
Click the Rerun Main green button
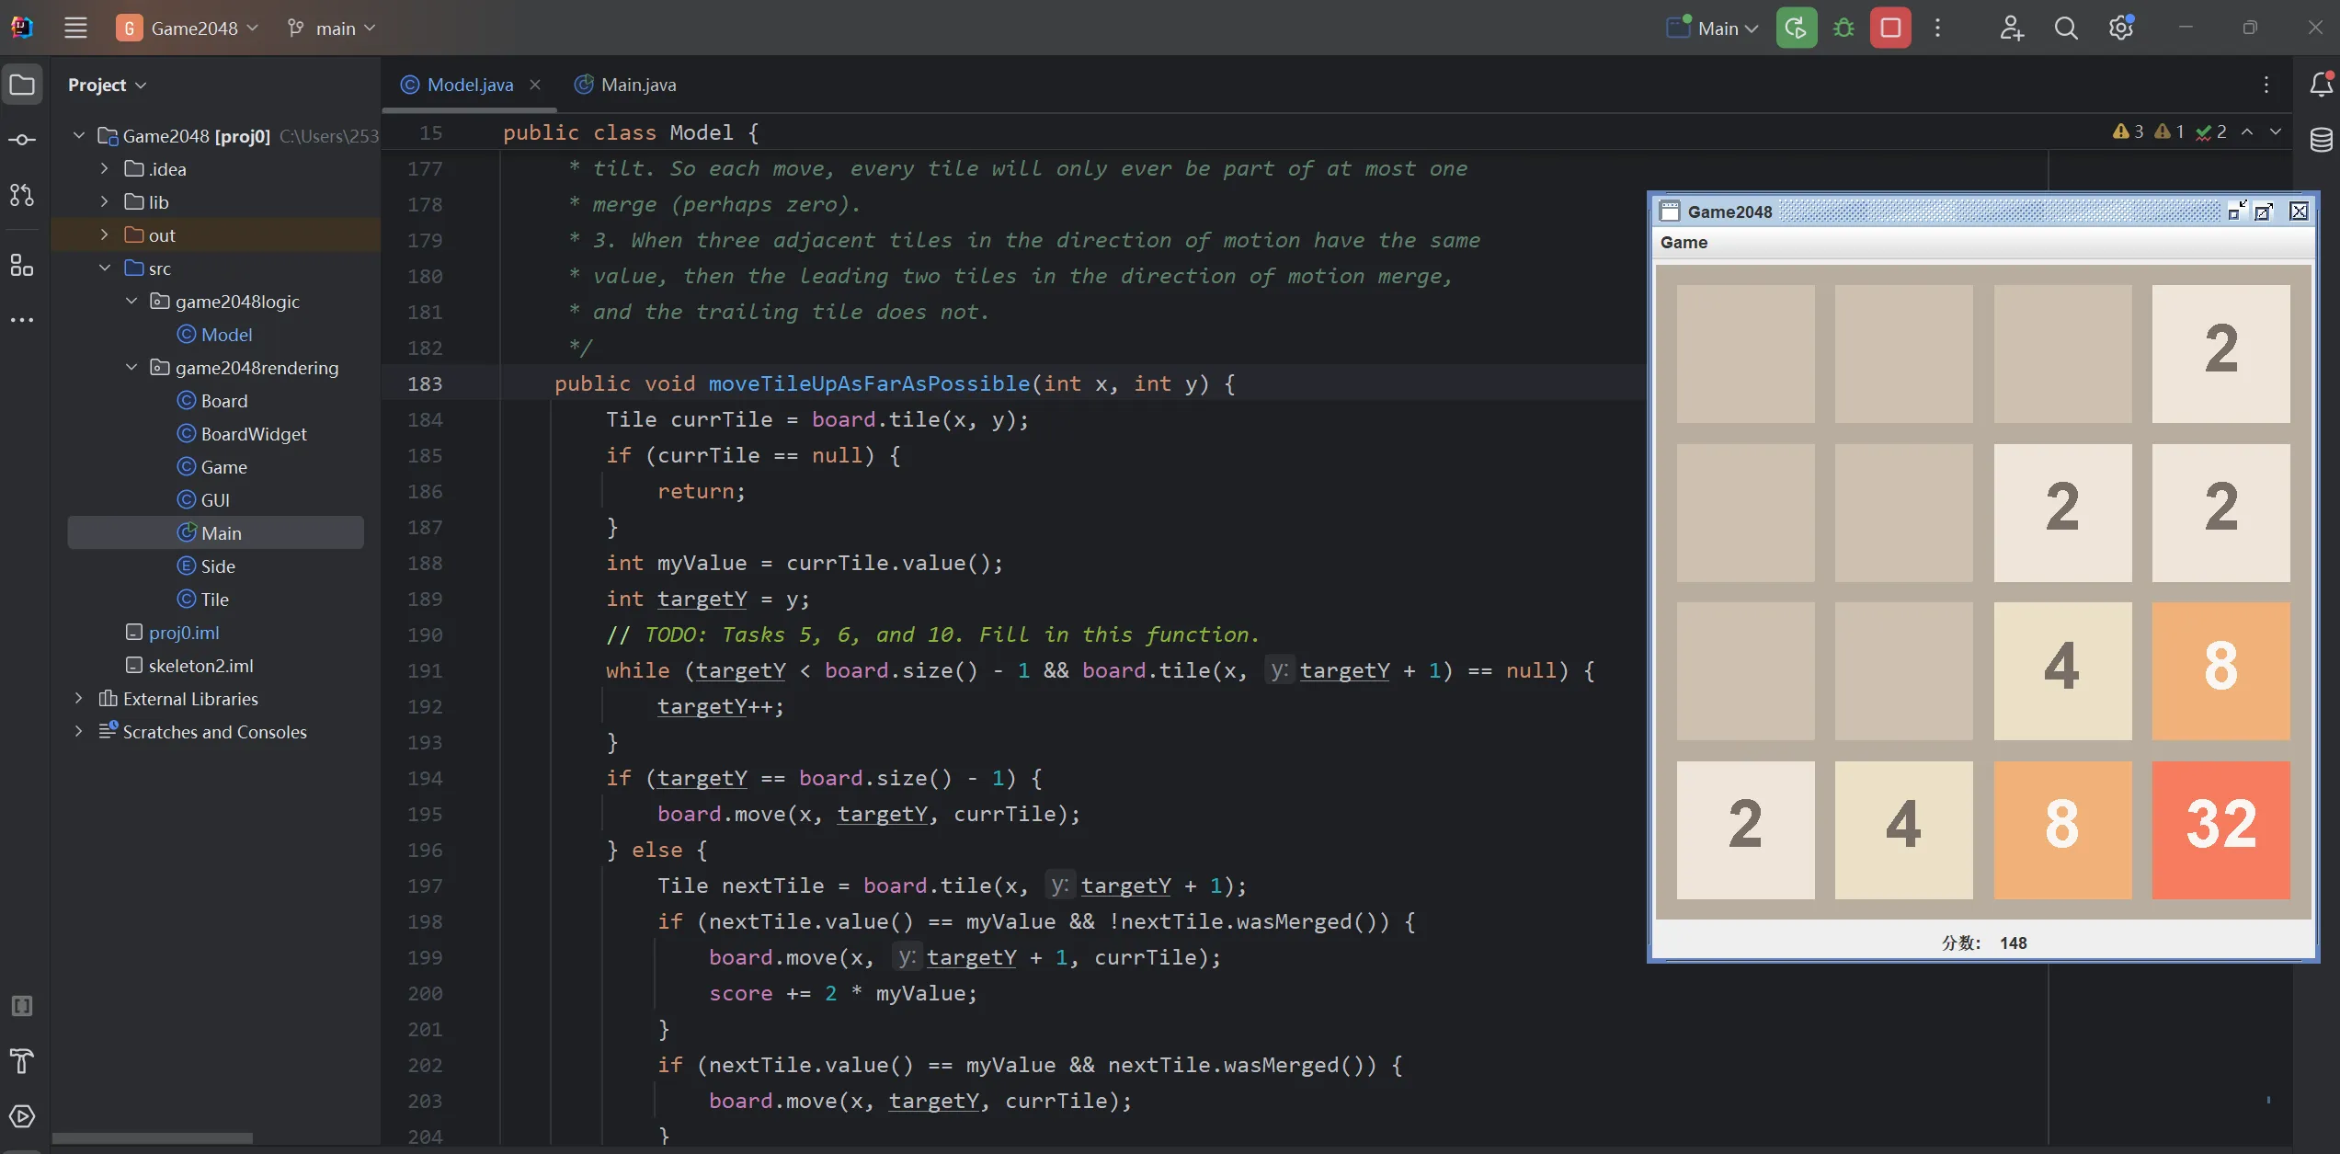(x=1796, y=28)
